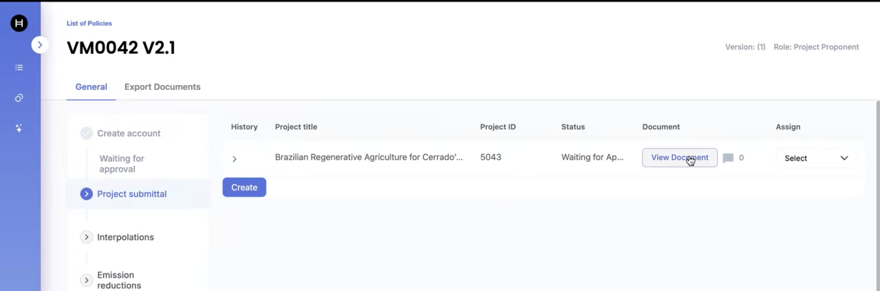Click the Project submittal step arrow icon
This screenshot has width=880, height=291.
[87, 194]
